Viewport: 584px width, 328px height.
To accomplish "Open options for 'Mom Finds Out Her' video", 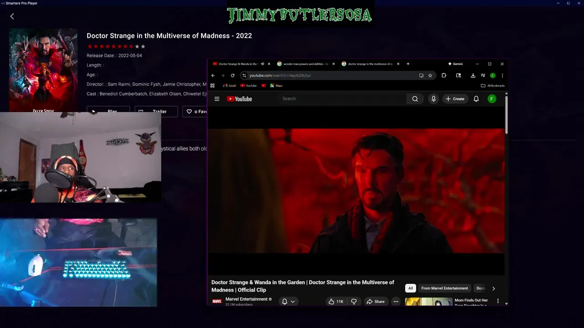I will (x=498, y=301).
